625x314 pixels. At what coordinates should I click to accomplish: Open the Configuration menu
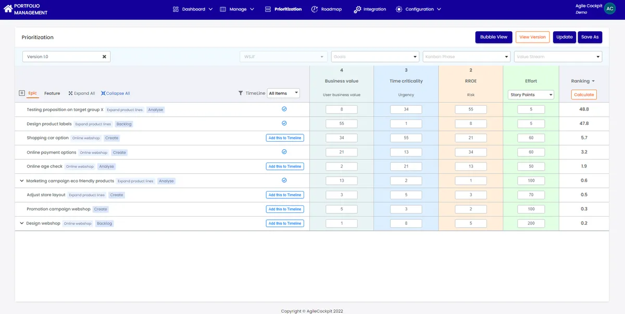pyautogui.click(x=418, y=9)
